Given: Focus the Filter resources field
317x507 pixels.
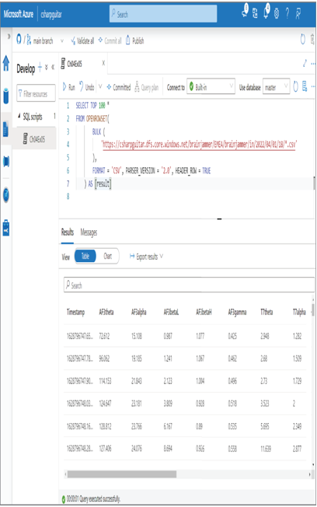Looking at the screenshot, I should click(x=36, y=94).
